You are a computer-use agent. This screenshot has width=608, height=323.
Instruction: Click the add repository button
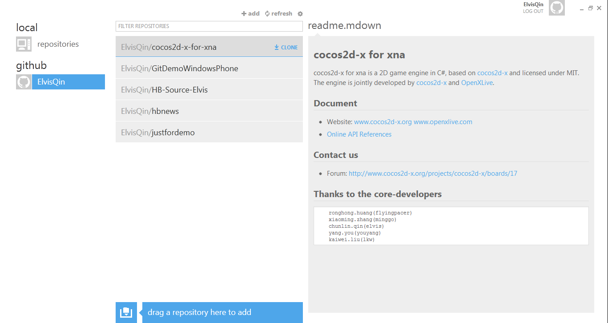250,14
